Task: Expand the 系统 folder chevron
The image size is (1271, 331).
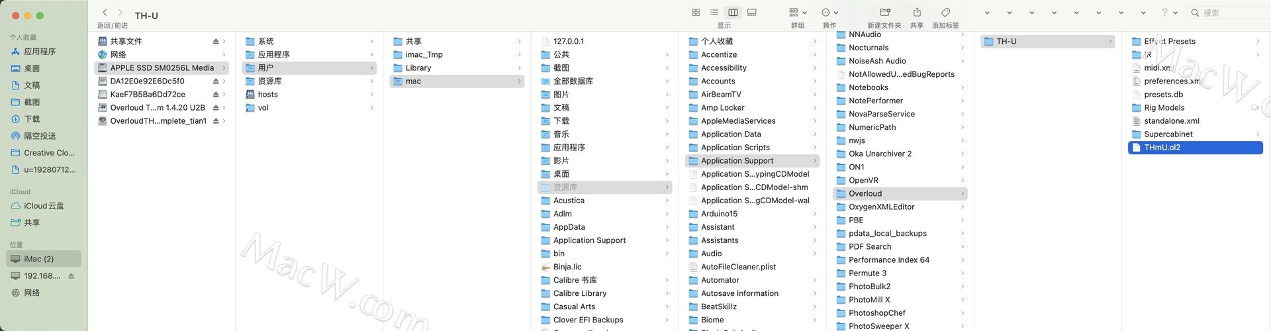Action: (371, 41)
